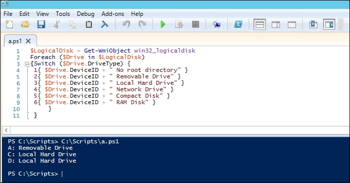This screenshot has width=350, height=183.
Task: Open the File menu
Action: point(8,14)
